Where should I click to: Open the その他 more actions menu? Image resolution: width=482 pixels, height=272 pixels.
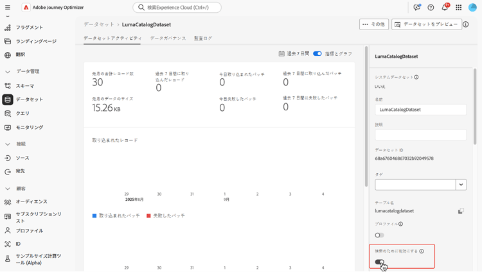tap(374, 24)
